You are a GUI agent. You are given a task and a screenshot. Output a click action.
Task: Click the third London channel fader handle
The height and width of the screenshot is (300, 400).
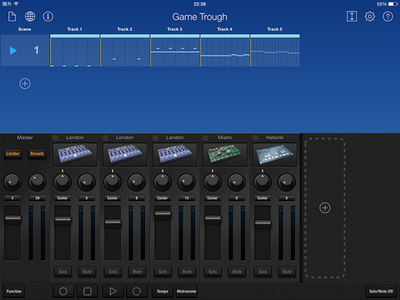162,213
